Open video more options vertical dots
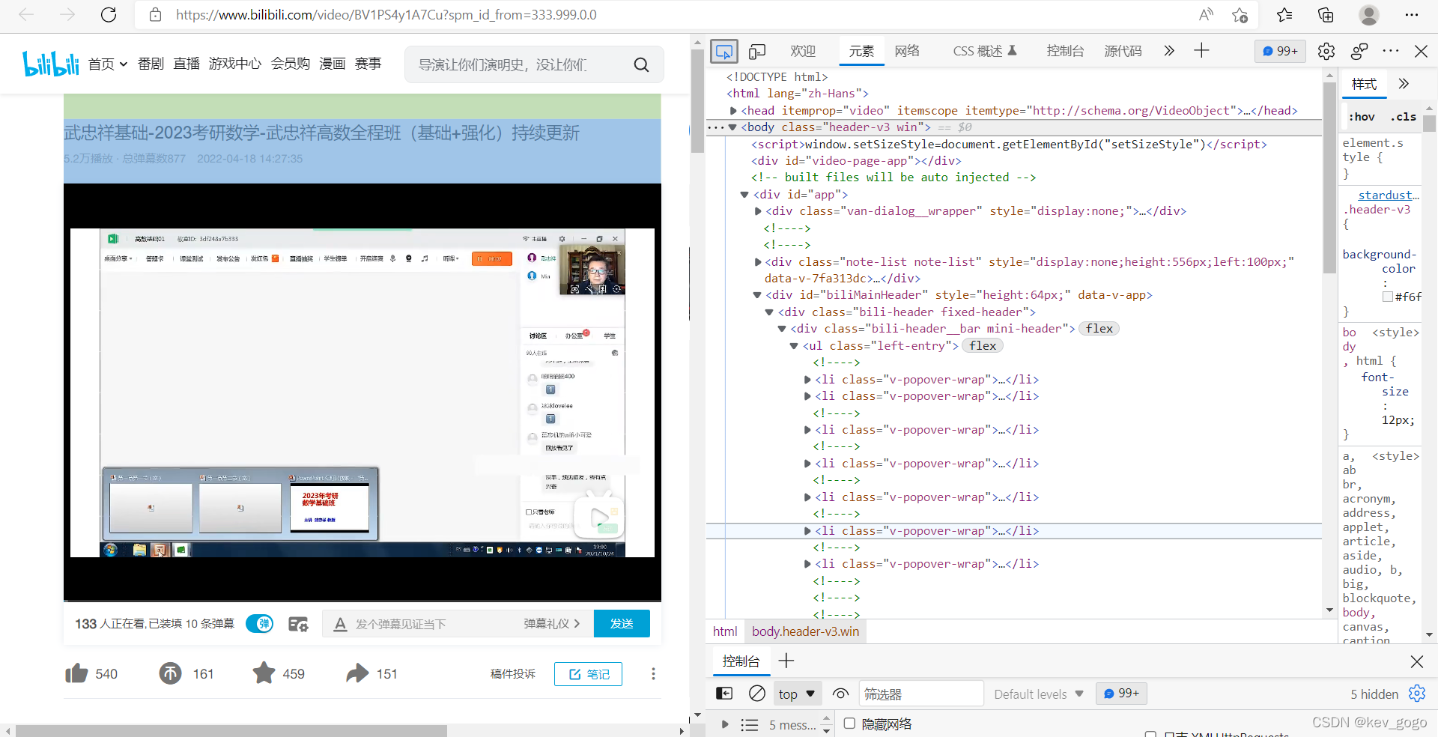Image resolution: width=1438 pixels, height=737 pixels. pos(653,673)
